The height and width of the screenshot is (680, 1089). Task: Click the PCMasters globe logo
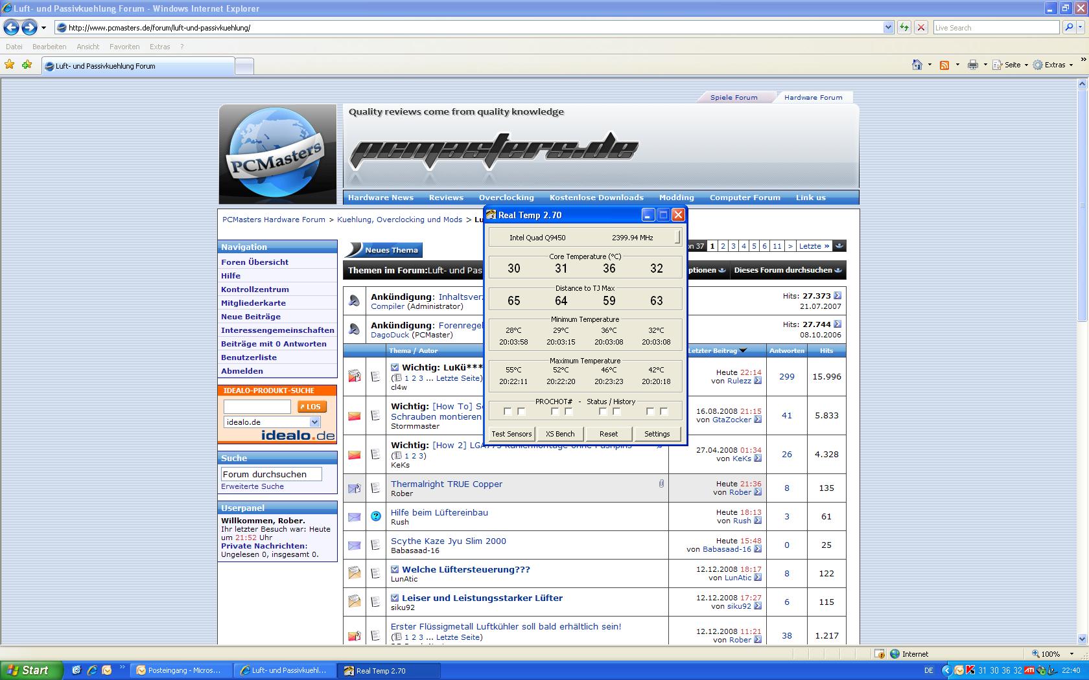pyautogui.click(x=277, y=154)
